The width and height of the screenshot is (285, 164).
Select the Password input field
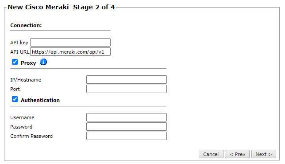[x=127, y=126]
